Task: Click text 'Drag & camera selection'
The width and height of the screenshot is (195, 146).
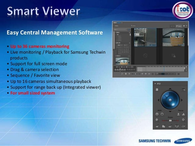Action: coord(35,69)
